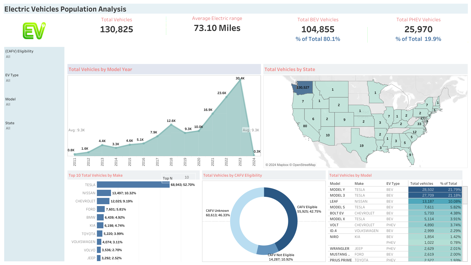Open the Model filter dropdown
Screen dimensions: 471x265
34,104
